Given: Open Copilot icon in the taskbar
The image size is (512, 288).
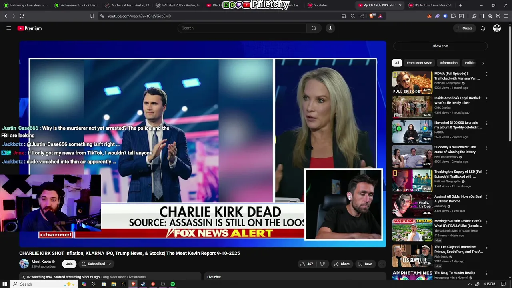Looking at the screenshot, I should 84,284.
